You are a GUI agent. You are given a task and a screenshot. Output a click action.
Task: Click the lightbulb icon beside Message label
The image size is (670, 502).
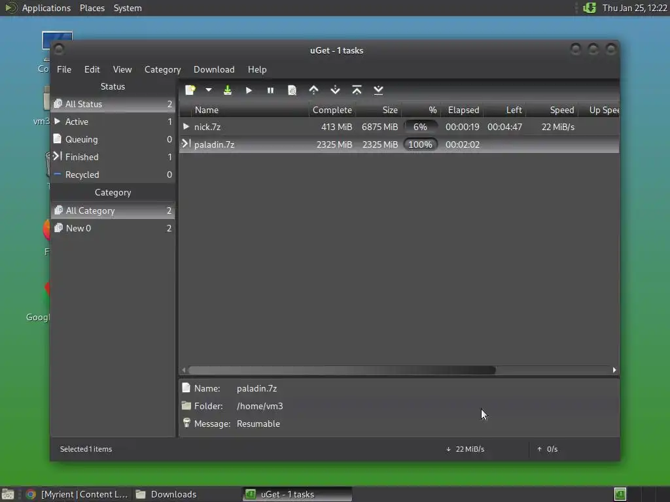pyautogui.click(x=186, y=423)
